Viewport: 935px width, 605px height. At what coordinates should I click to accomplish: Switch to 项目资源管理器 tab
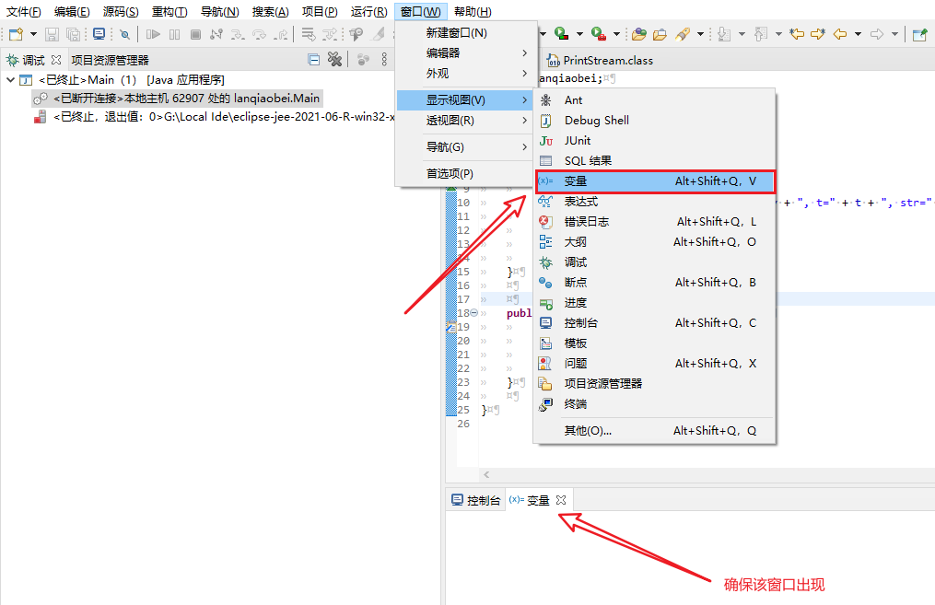pos(110,60)
